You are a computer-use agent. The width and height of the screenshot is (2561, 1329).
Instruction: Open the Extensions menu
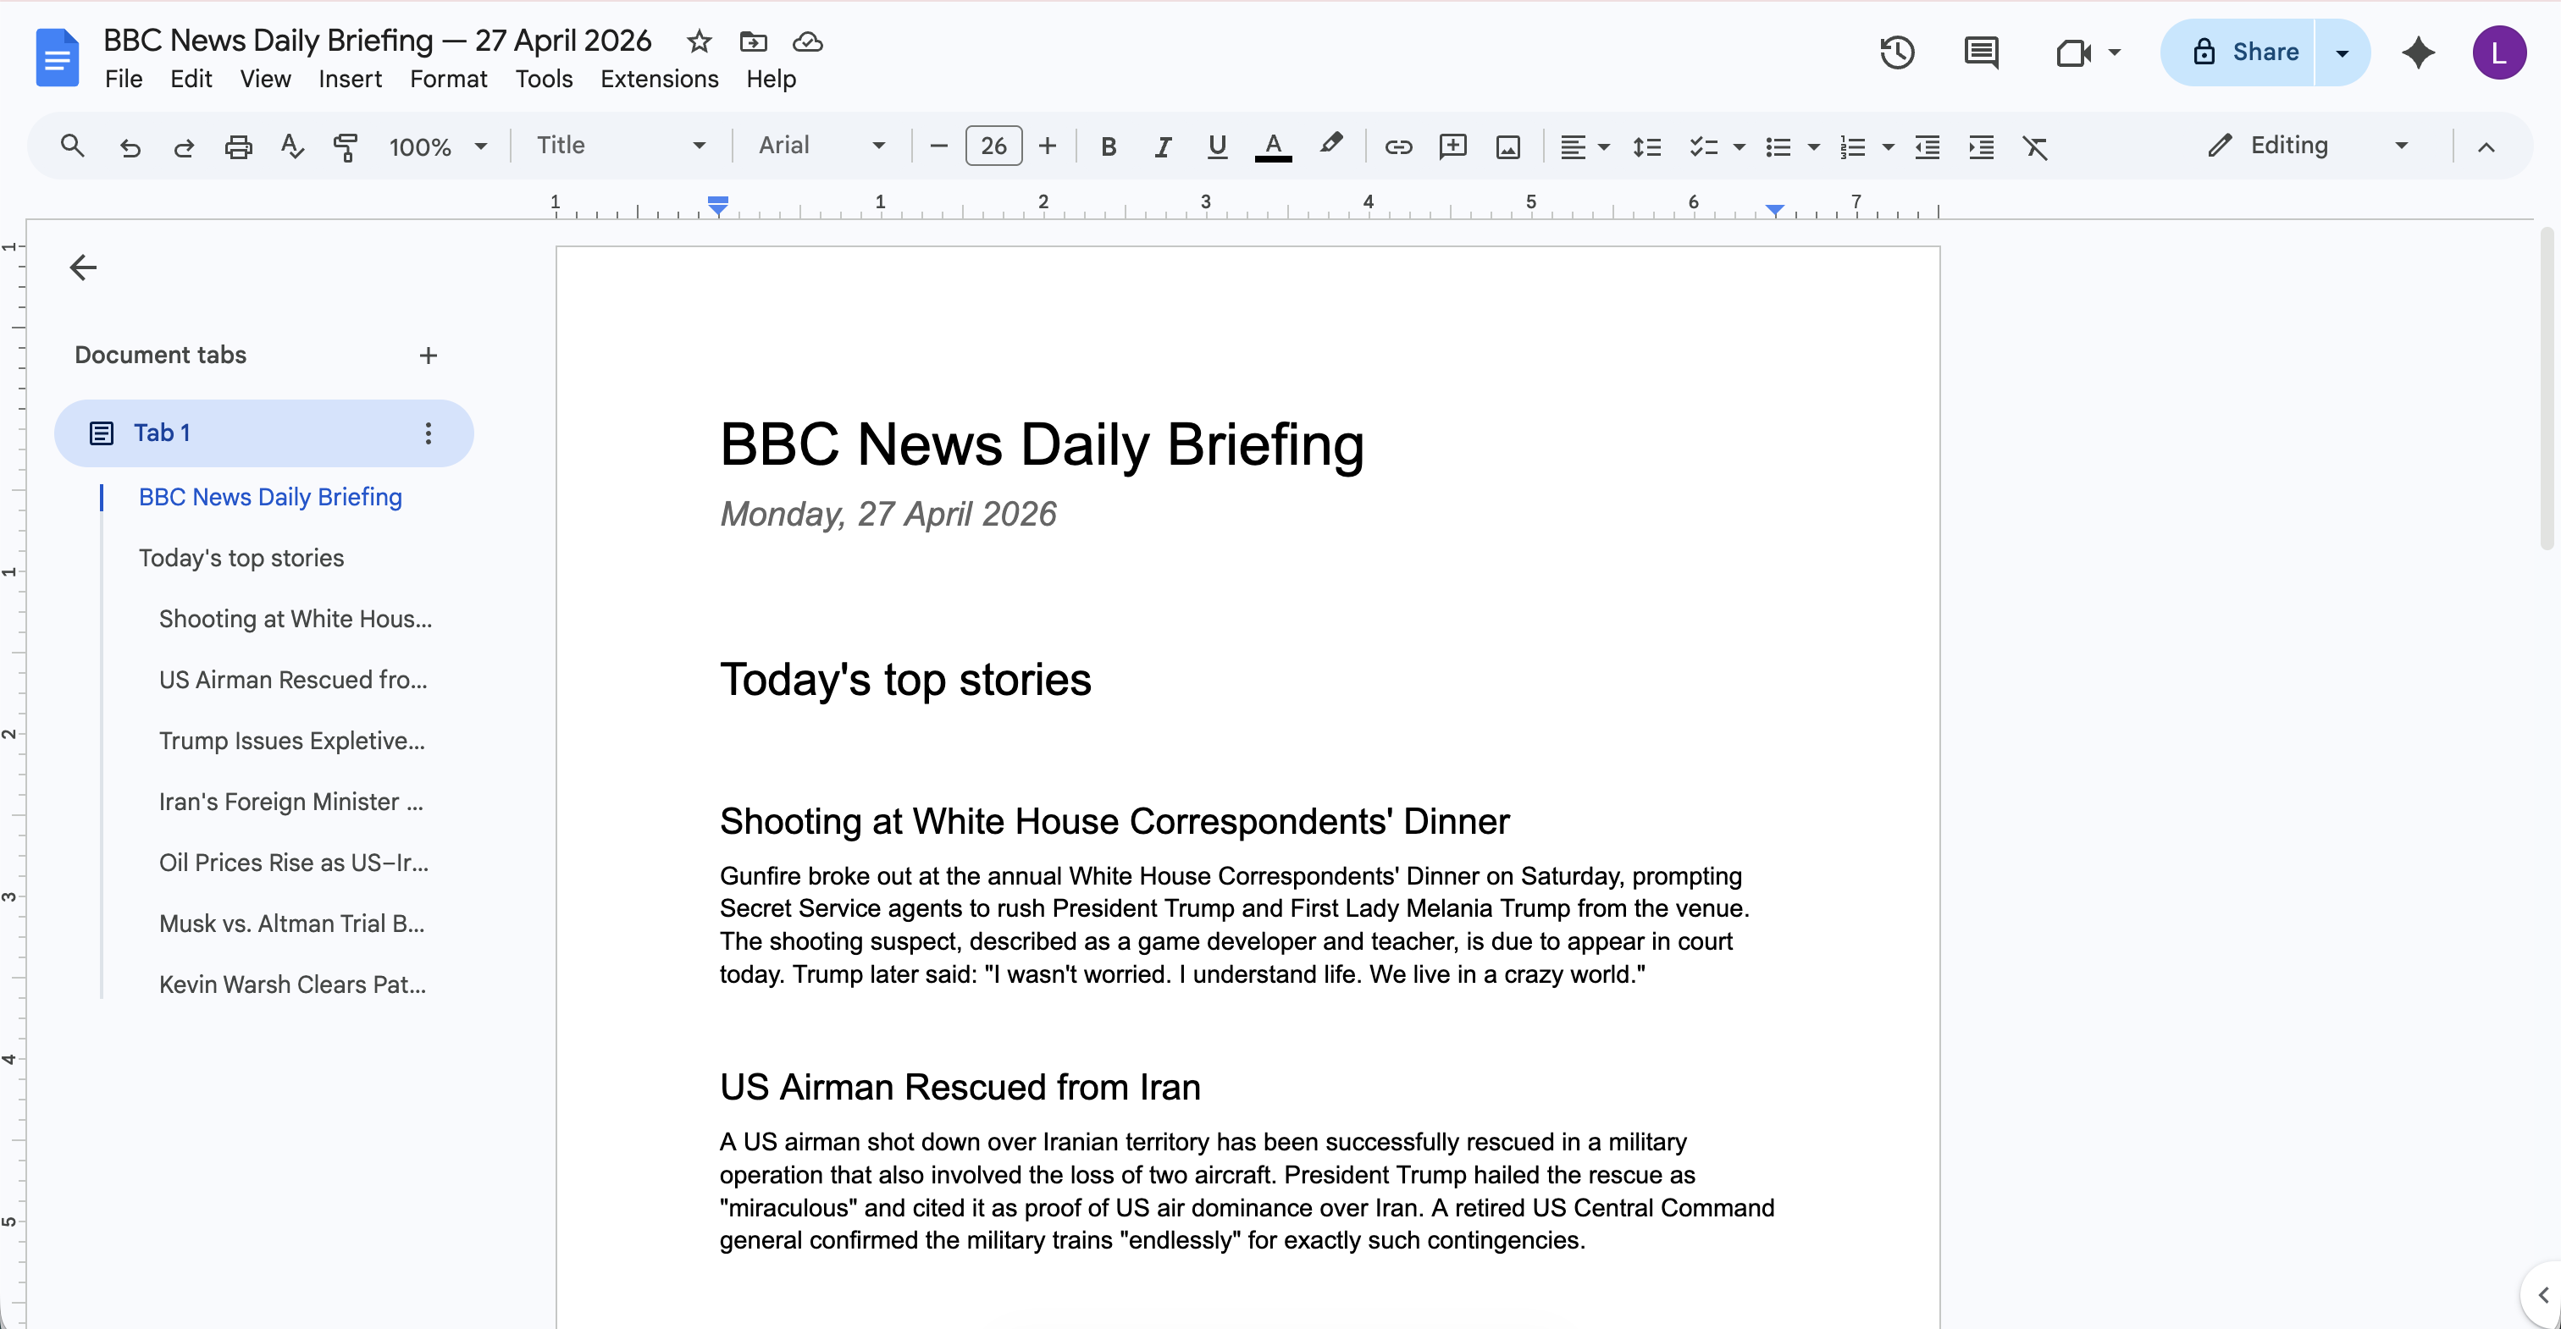[659, 79]
